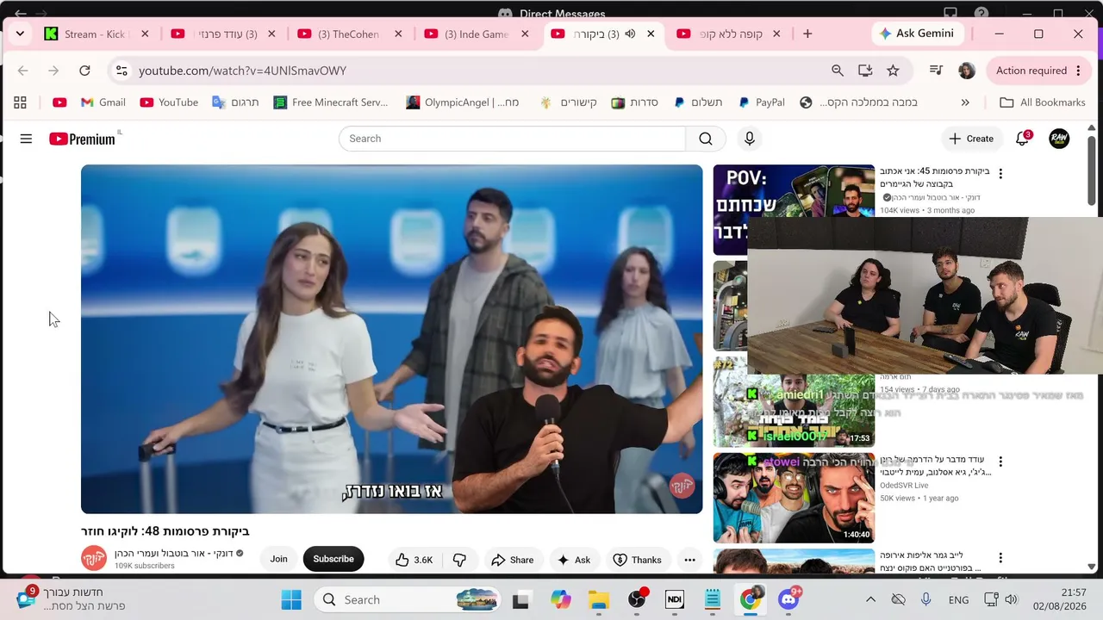Click the Ask Gemini button

[x=916, y=34]
